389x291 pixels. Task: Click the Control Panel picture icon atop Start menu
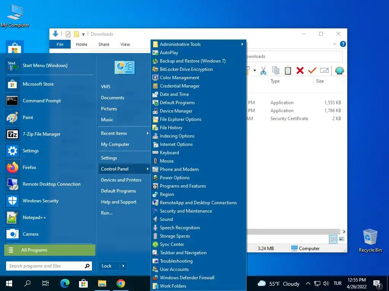[125, 67]
